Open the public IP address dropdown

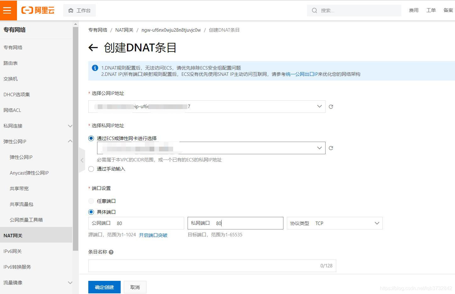(207, 107)
